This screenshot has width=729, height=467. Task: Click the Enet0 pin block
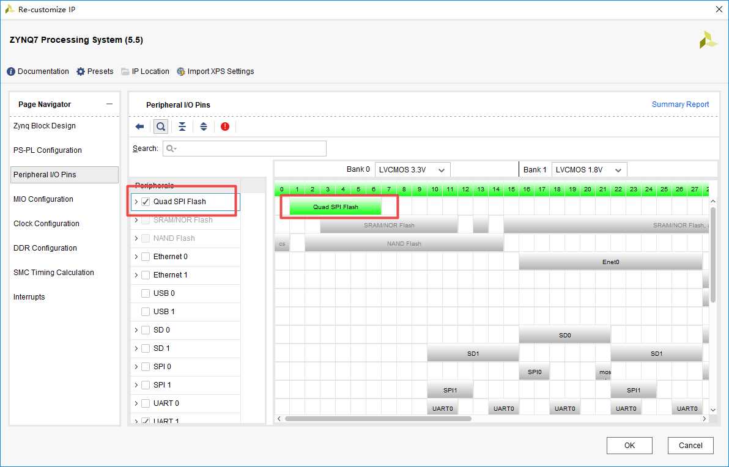tap(610, 262)
